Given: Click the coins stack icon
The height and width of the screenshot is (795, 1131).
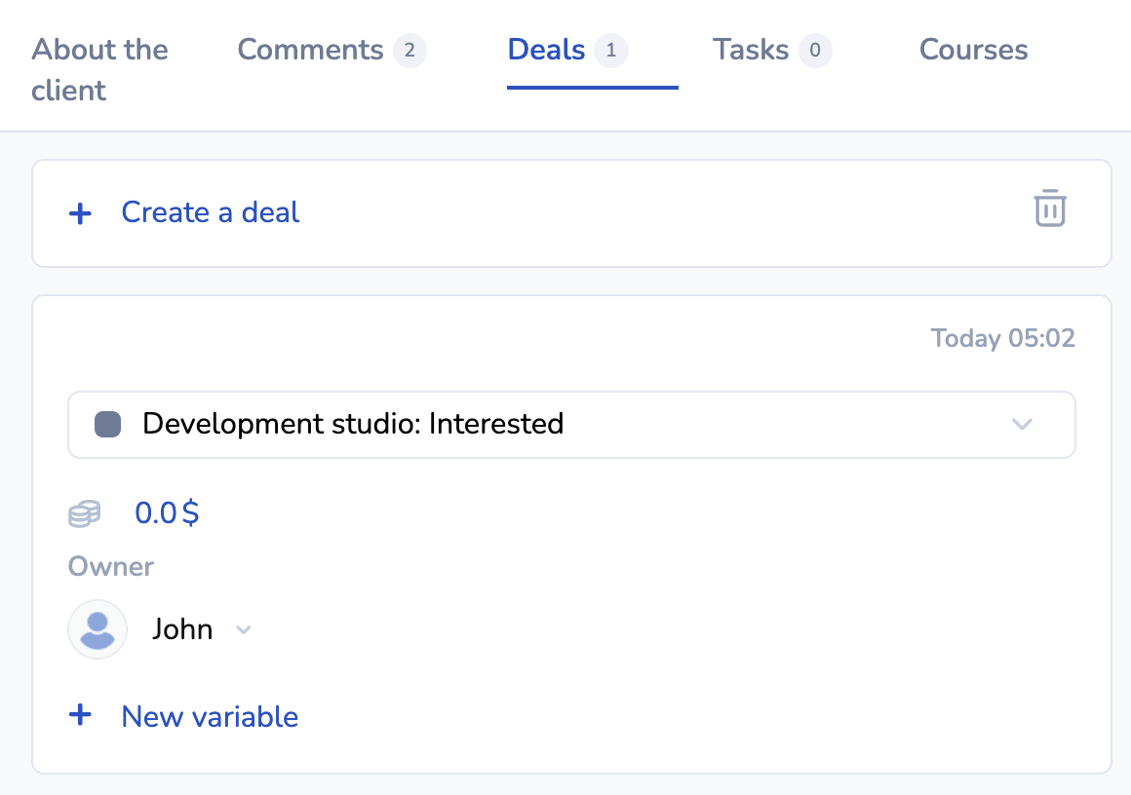Looking at the screenshot, I should 85,513.
